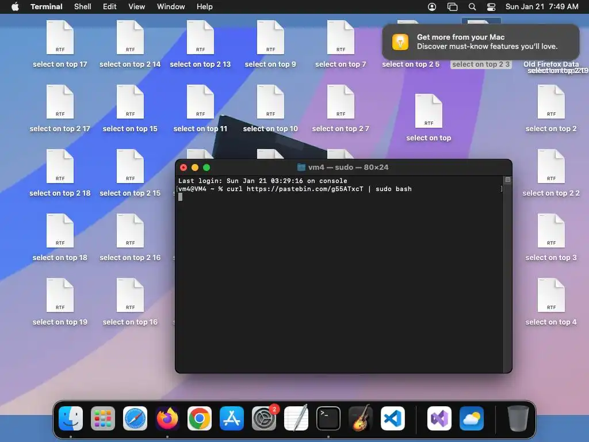Click the Stage Manager menu bar icon

(452, 7)
